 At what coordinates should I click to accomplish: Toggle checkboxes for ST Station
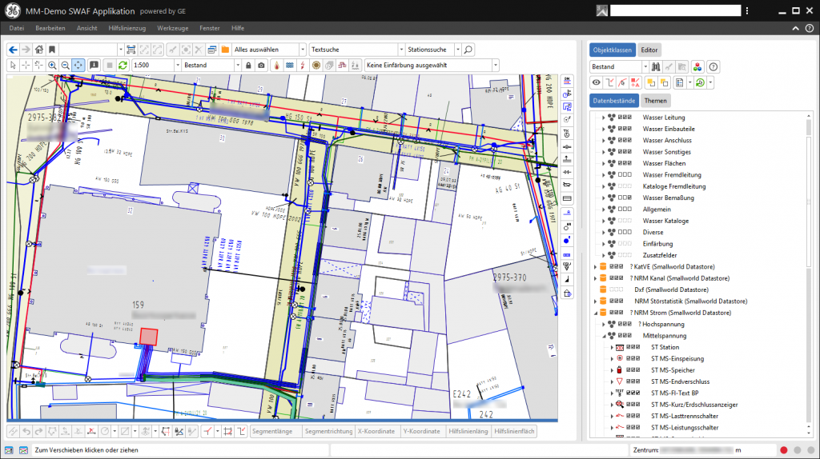[633, 347]
